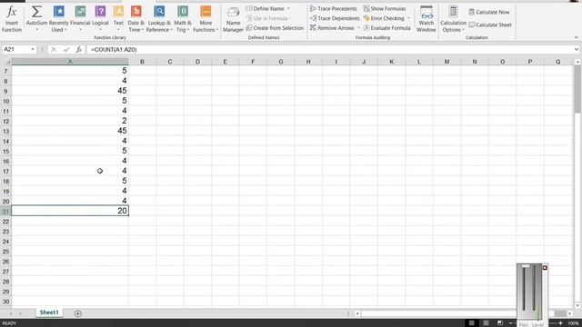Open Math & Trig functions
582x327 pixels.
183,19
